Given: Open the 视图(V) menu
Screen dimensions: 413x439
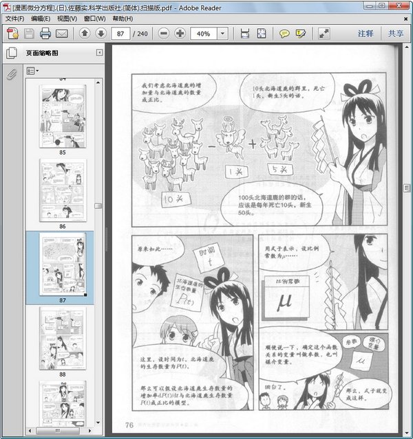Looking at the screenshot, I should tap(67, 19).
